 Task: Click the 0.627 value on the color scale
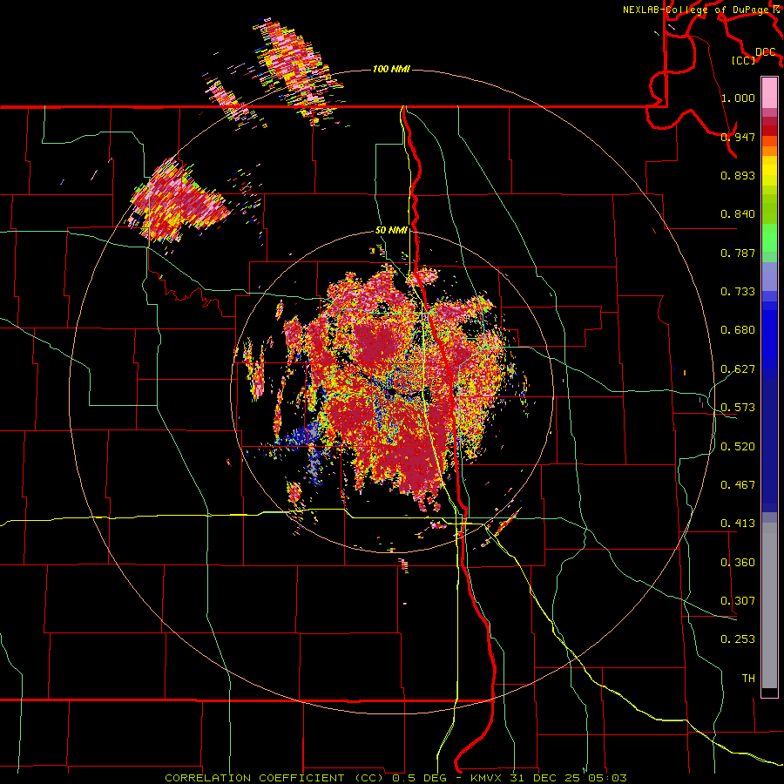tap(738, 369)
